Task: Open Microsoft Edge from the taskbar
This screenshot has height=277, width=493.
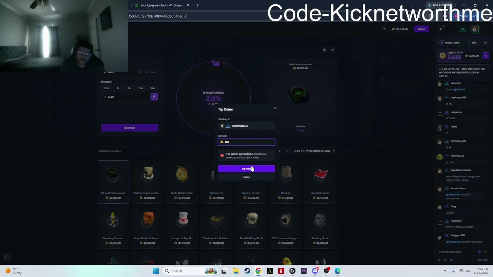Action: tap(338, 271)
